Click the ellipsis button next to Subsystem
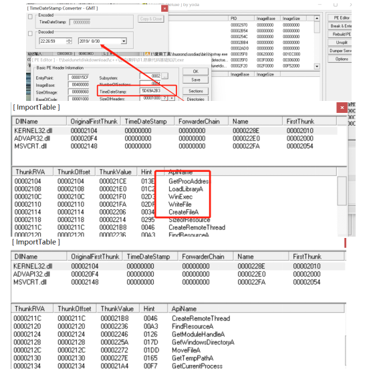 [165, 76]
